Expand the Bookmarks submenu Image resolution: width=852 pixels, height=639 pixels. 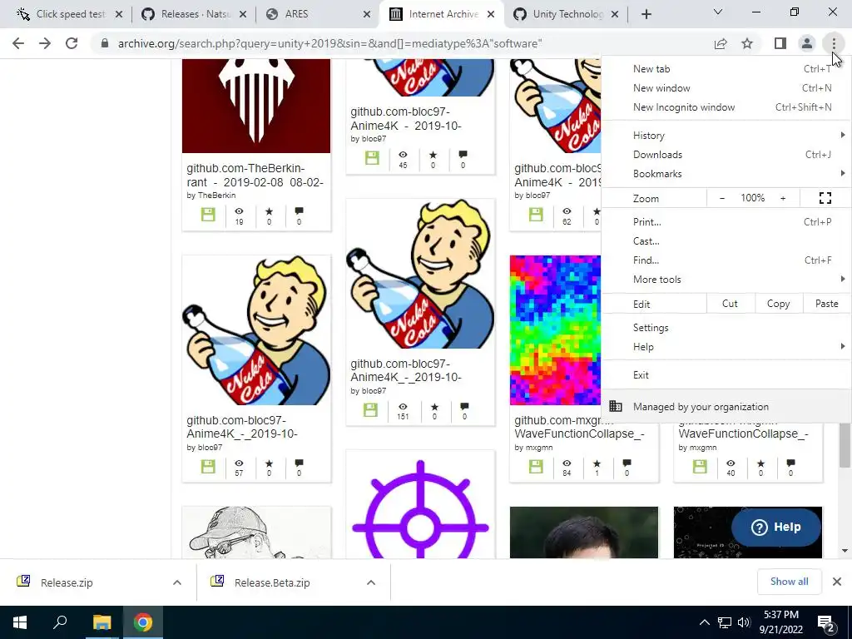point(726,173)
